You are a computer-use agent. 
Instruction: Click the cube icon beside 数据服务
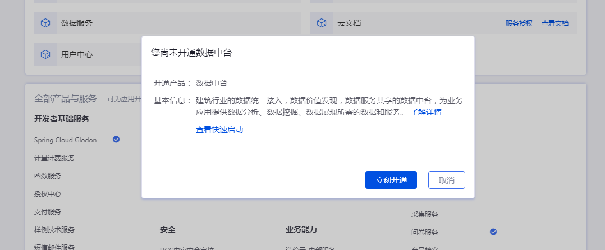45,23
